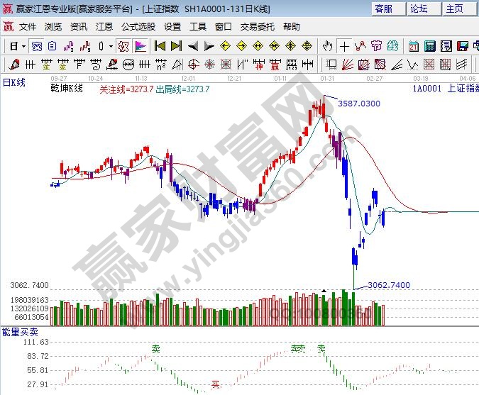
Task: Expand the candlestick chart type dropdown arrow
Action: (x=110, y=46)
